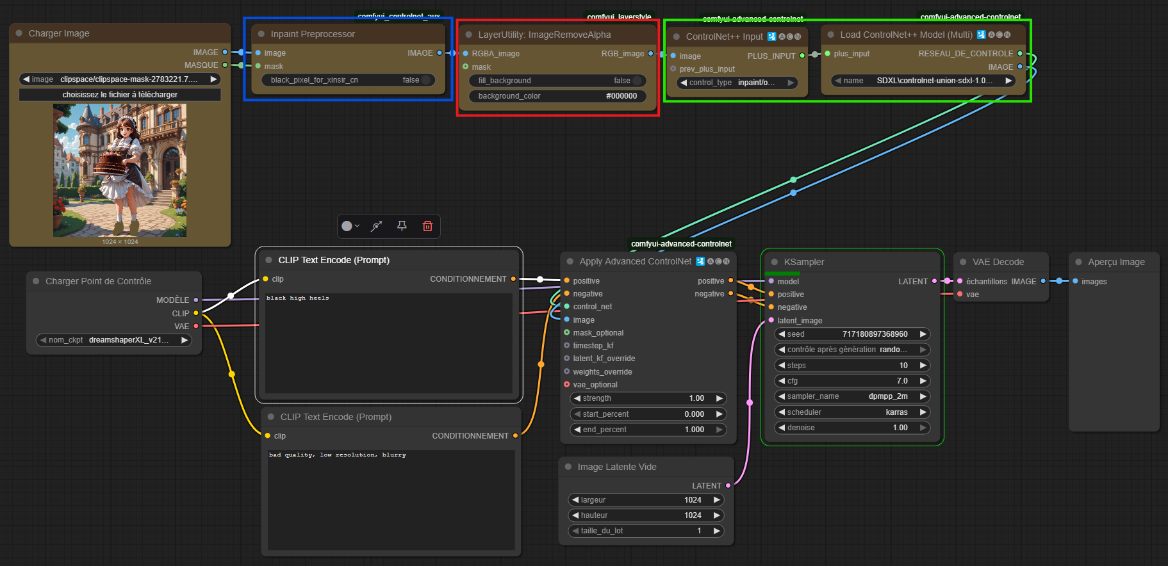Screen dimensions: 1168x566
Task: Collapse the Charger Image node via its dot
Action: 19,33
